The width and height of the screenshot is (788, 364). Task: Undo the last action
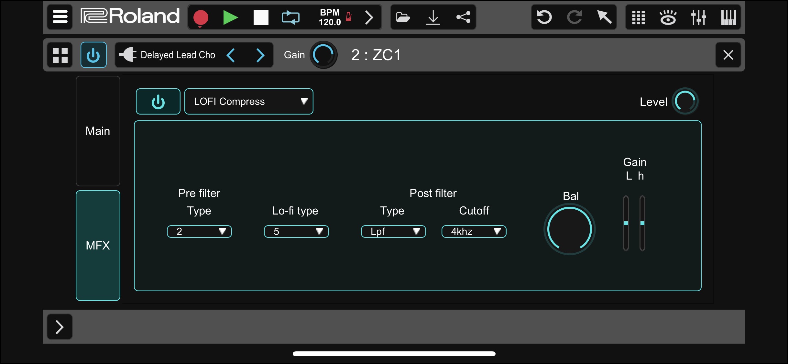coord(544,17)
